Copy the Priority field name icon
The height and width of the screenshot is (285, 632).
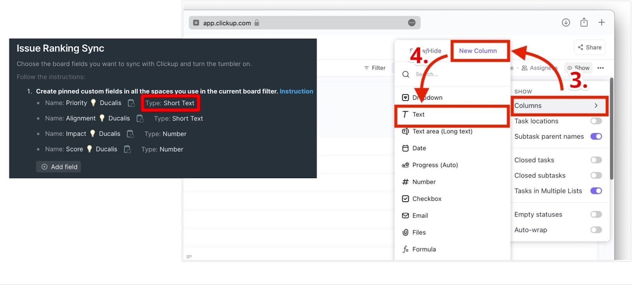pos(131,103)
